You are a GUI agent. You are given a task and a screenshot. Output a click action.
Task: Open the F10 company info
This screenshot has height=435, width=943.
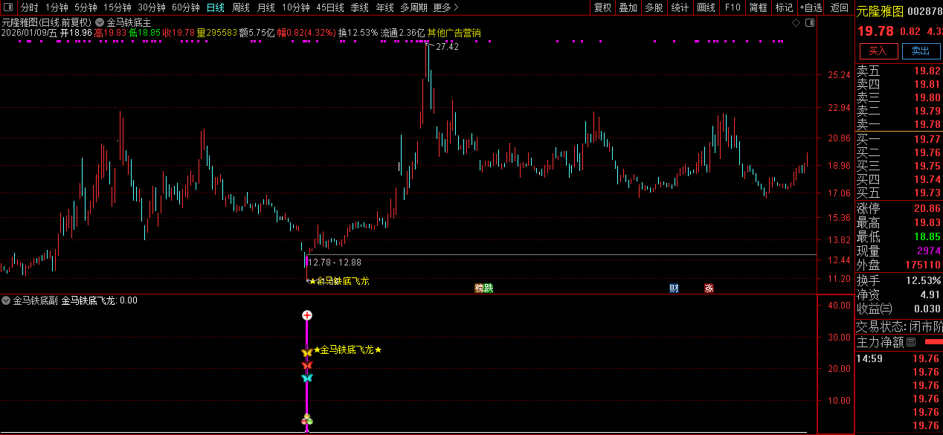click(733, 7)
